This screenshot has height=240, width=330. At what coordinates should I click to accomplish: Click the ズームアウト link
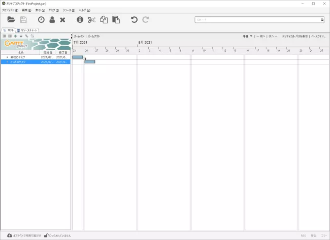pyautogui.click(x=94, y=37)
